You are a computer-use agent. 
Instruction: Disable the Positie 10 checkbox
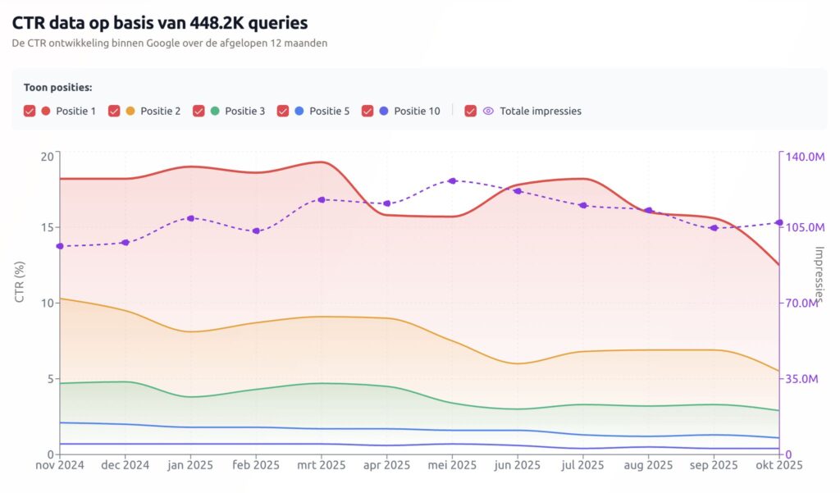367,111
